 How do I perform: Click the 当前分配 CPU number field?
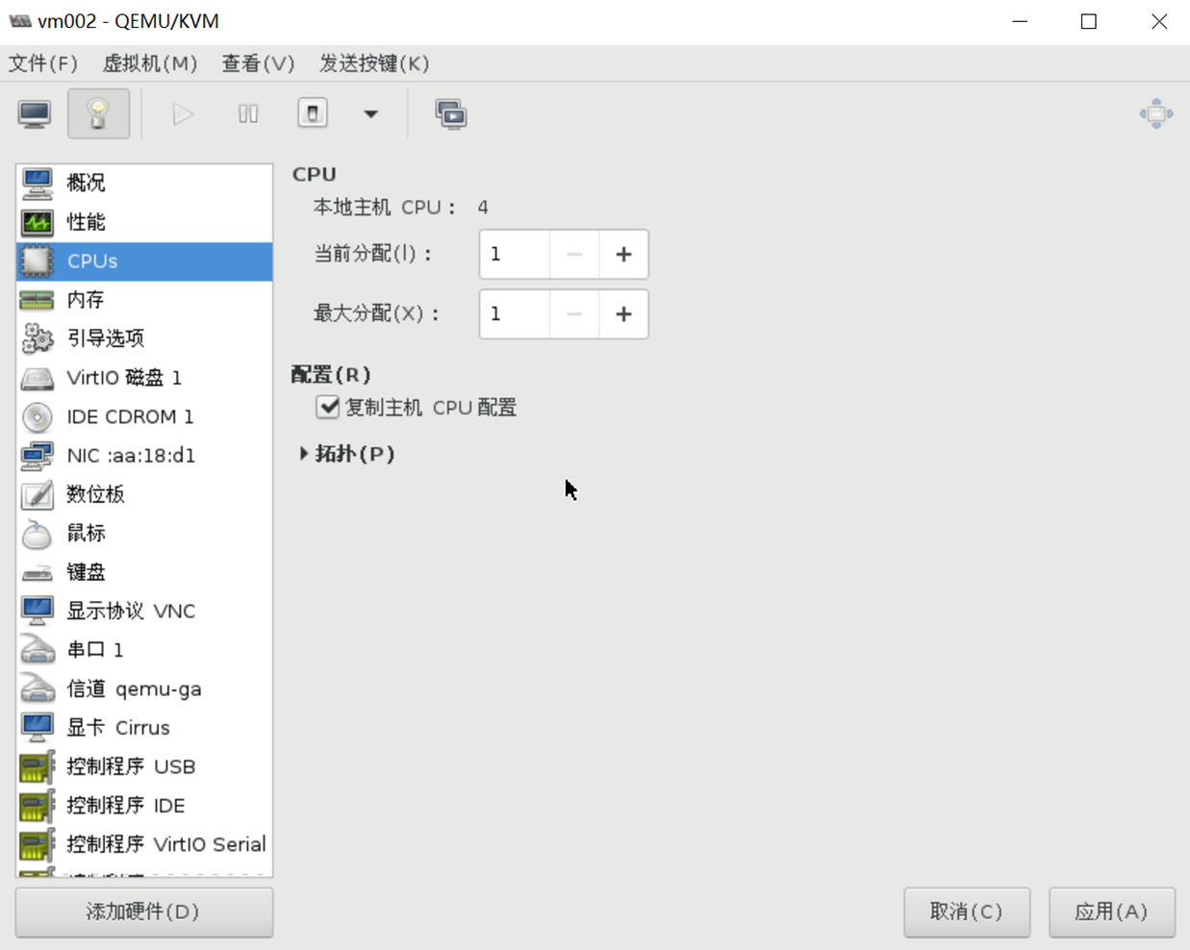point(515,255)
